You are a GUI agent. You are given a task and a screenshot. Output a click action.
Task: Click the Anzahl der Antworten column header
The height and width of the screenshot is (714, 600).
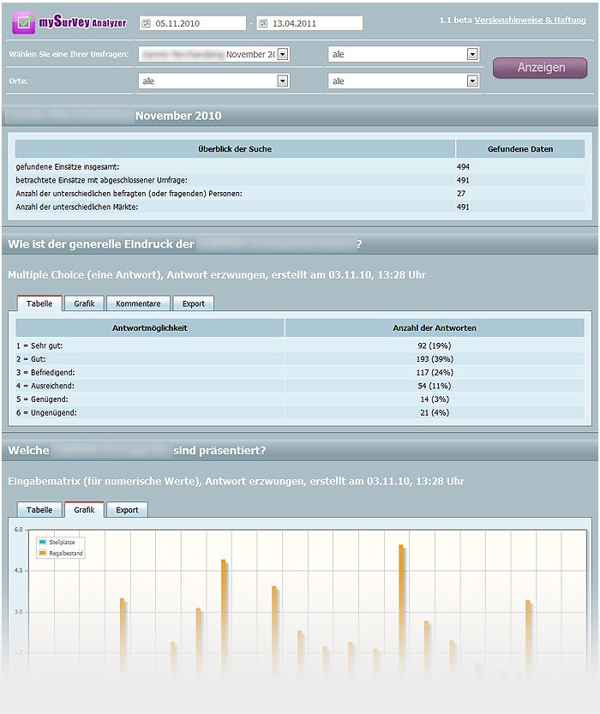pos(435,327)
